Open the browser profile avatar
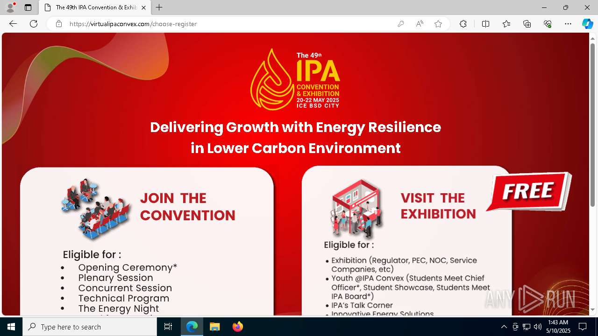The image size is (598, 336). tap(10, 7)
